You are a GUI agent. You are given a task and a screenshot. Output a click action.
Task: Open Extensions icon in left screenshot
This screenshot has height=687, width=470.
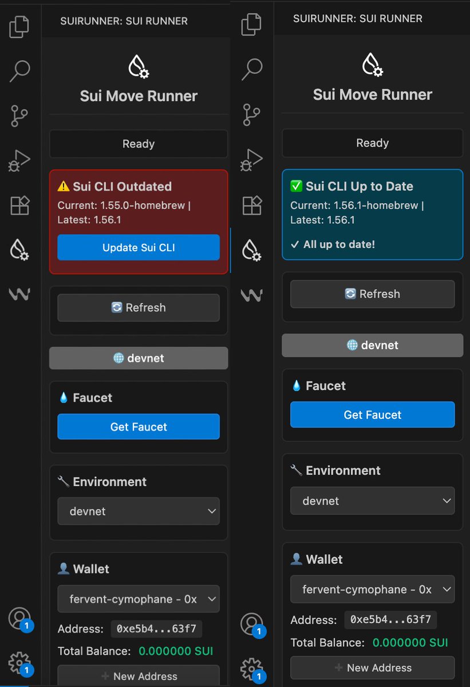(20, 205)
